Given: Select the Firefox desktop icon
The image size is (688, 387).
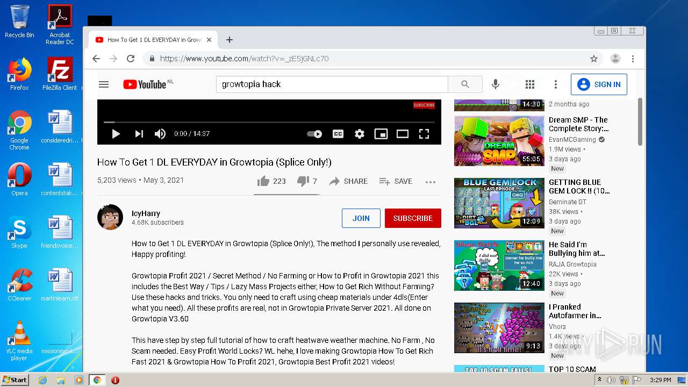Looking at the screenshot, I should [19, 74].
